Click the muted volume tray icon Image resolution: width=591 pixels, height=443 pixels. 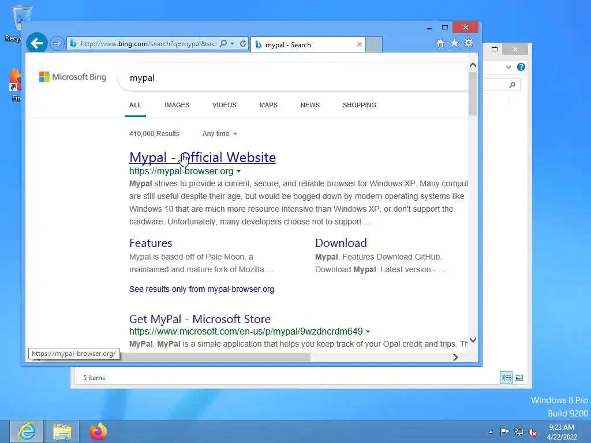point(533,433)
